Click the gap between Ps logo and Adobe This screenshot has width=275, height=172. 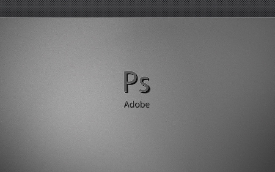pos(136,98)
